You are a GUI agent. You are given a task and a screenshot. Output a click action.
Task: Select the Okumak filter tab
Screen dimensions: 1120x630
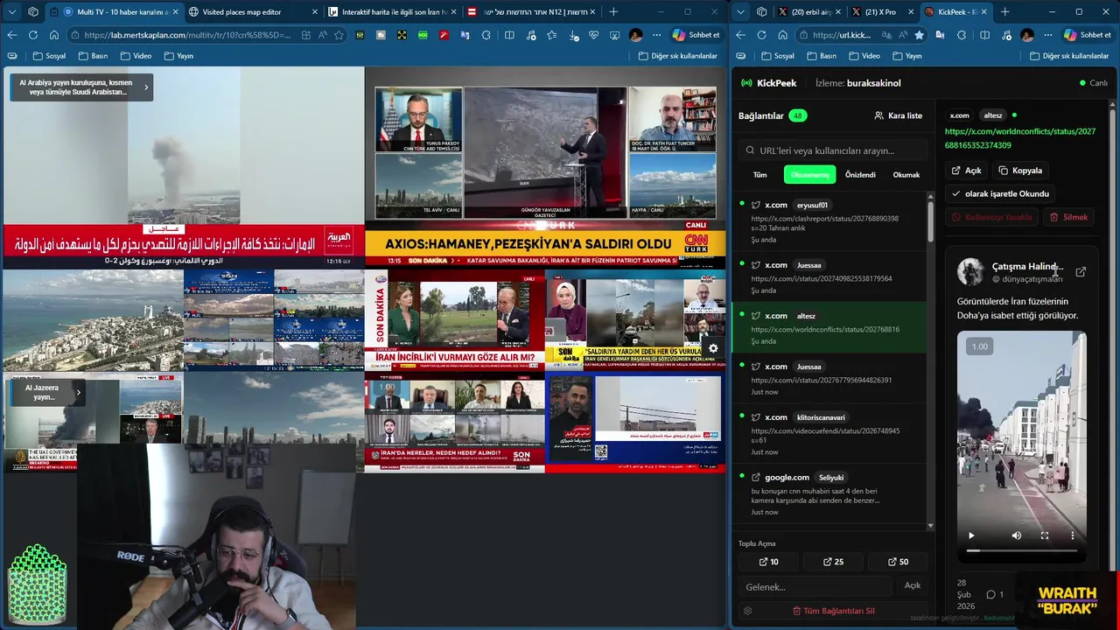click(906, 175)
